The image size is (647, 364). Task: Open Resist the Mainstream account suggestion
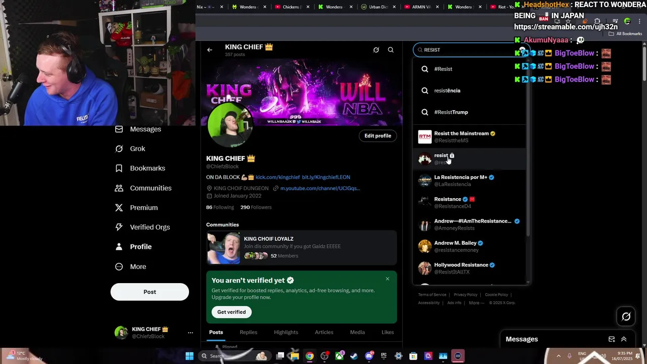click(470, 136)
